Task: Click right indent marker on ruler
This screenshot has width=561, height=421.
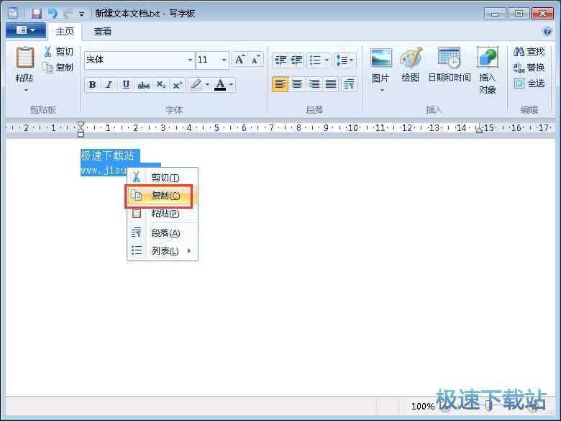Action: point(479,130)
